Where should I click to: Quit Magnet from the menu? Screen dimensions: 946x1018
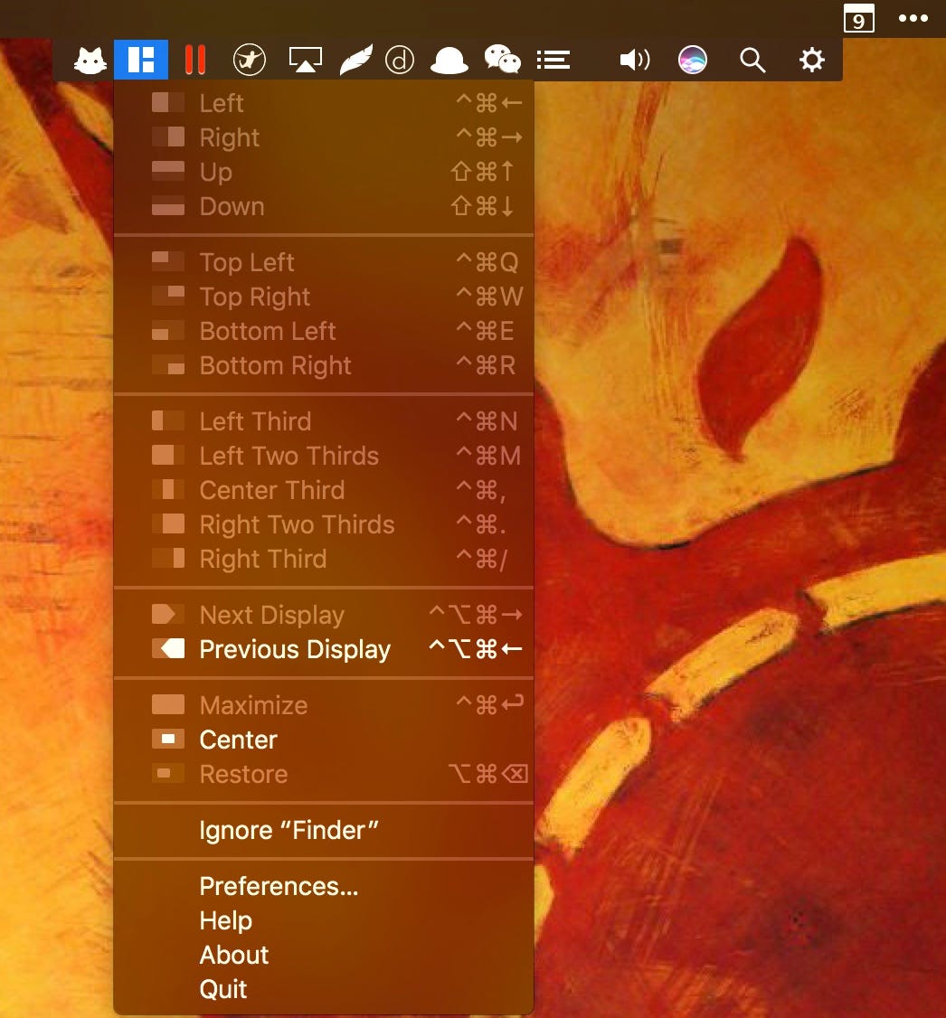(324, 989)
